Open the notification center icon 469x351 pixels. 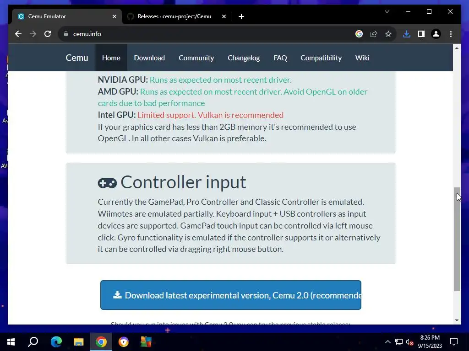click(x=454, y=342)
